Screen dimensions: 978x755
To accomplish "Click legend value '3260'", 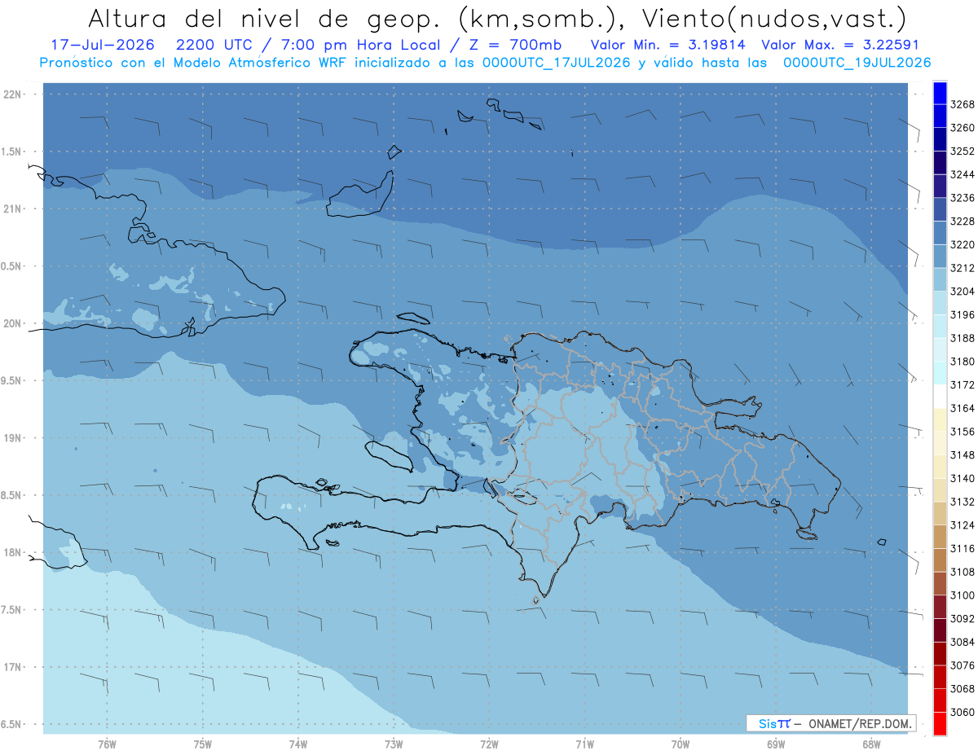I will point(963,128).
